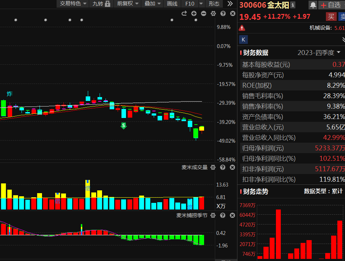The image size is (345, 261).
Task: Click the price alert bell icon
Action: (x=313, y=5)
